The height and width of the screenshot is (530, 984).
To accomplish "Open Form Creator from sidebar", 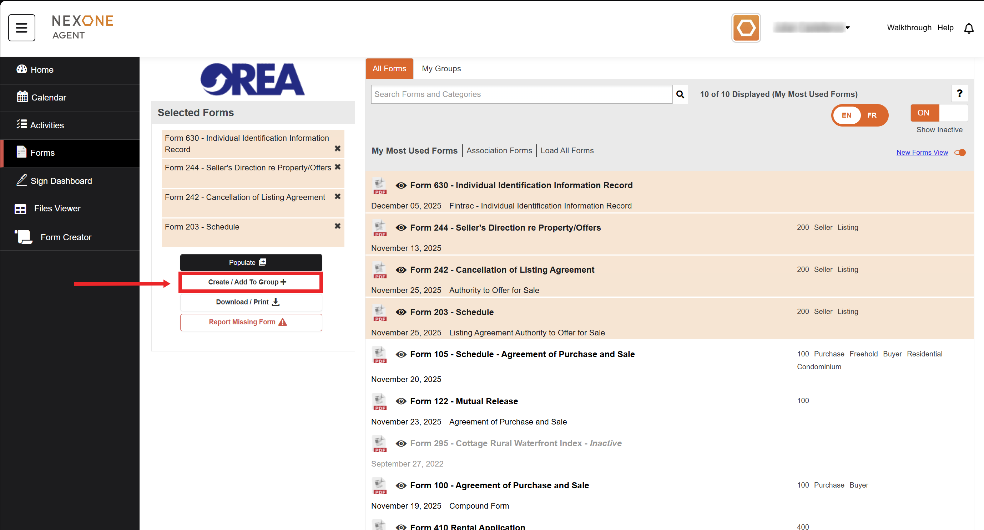I will click(66, 237).
